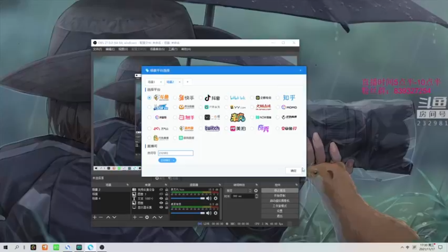Move the scene down with arrow icon
The height and width of the screenshot is (252, 448).
[114, 217]
